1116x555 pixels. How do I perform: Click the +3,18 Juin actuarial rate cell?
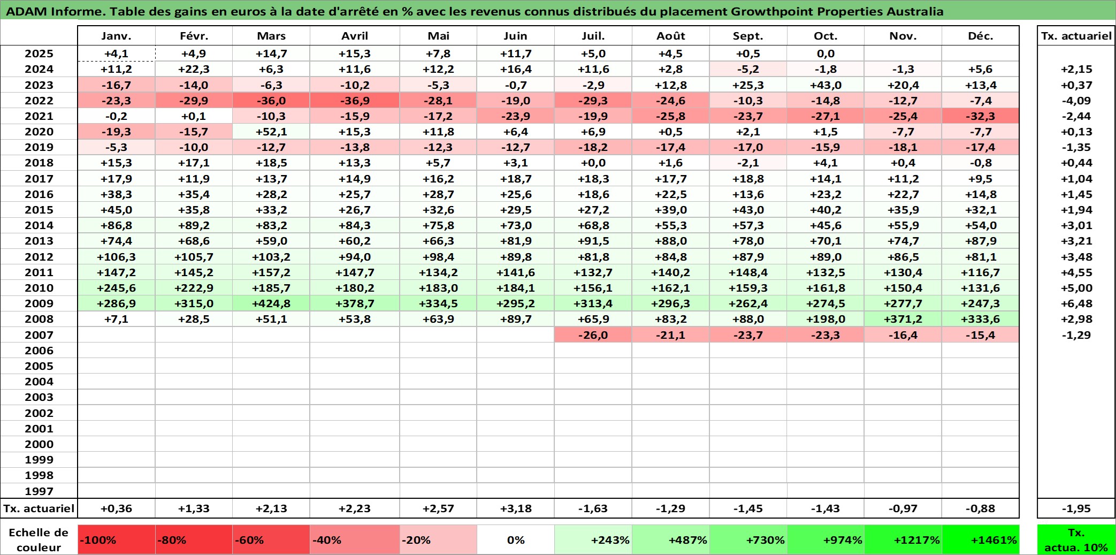coord(516,508)
